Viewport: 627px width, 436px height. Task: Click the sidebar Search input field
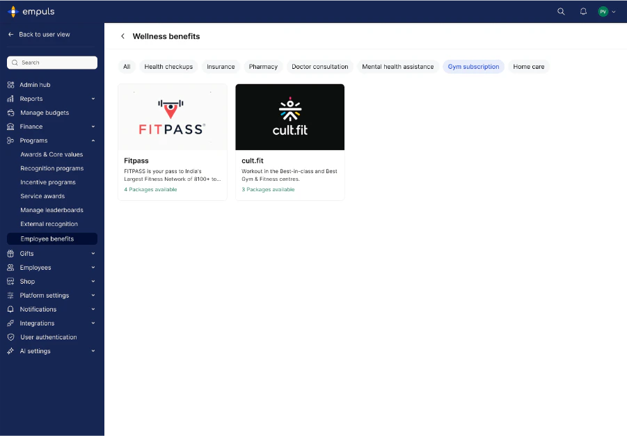[52, 63]
